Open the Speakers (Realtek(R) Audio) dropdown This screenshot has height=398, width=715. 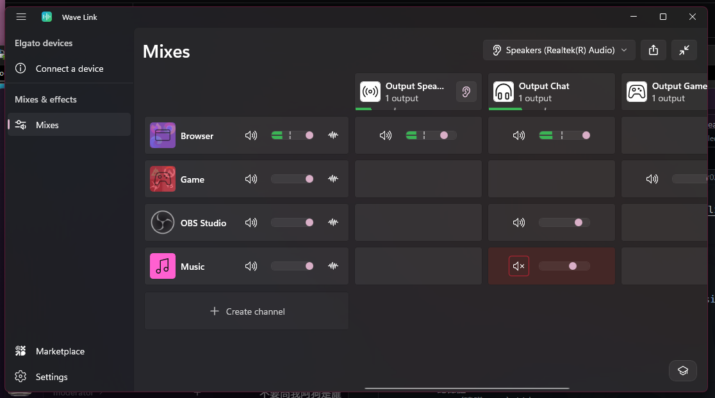click(559, 50)
